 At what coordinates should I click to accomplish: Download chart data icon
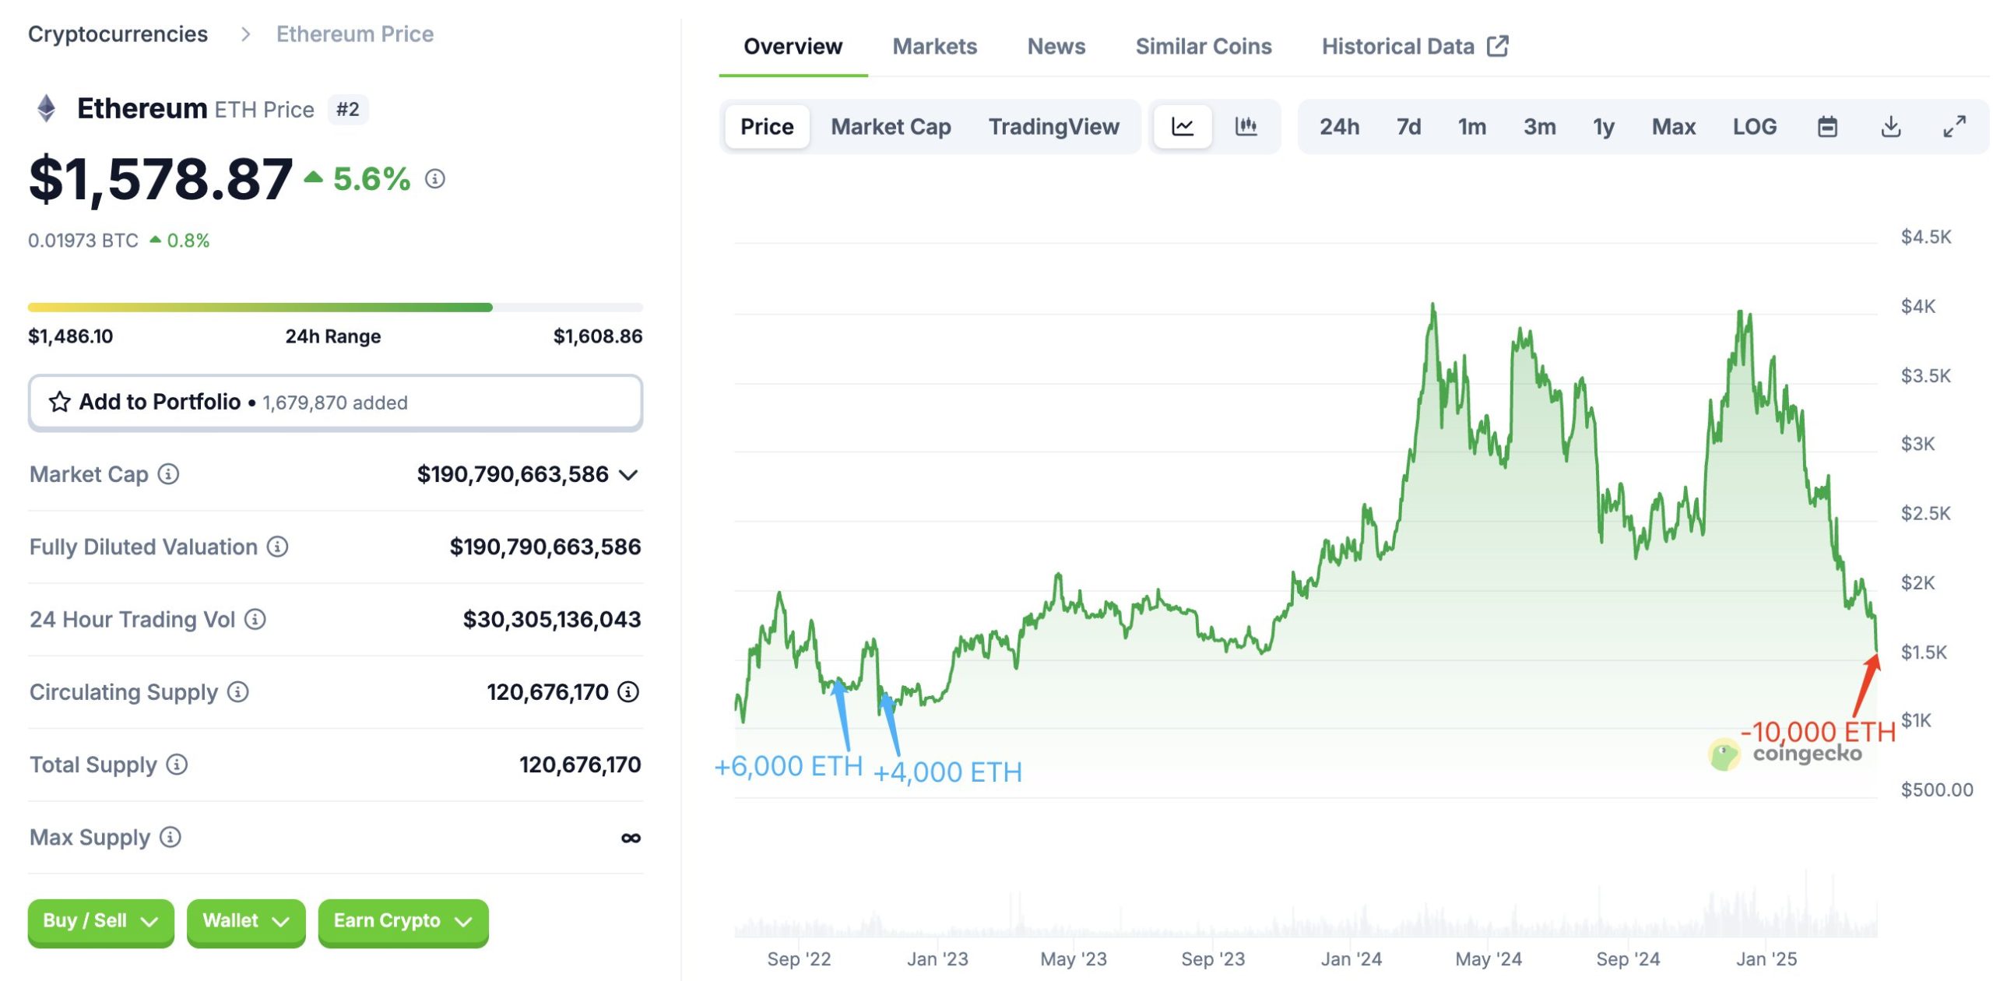point(1890,126)
